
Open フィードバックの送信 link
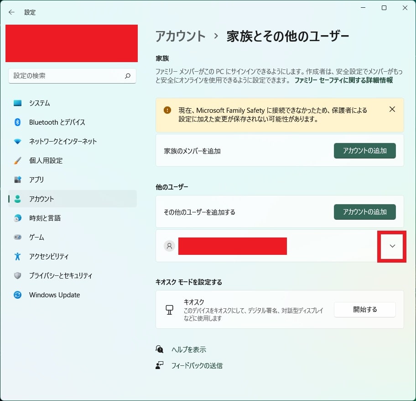pos(197,366)
